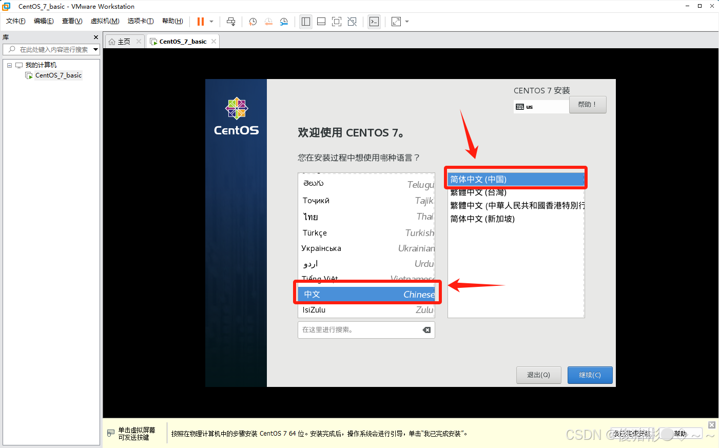The height and width of the screenshot is (448, 719).
Task: Select 中文 Chinese language row
Action: pyautogui.click(x=366, y=294)
